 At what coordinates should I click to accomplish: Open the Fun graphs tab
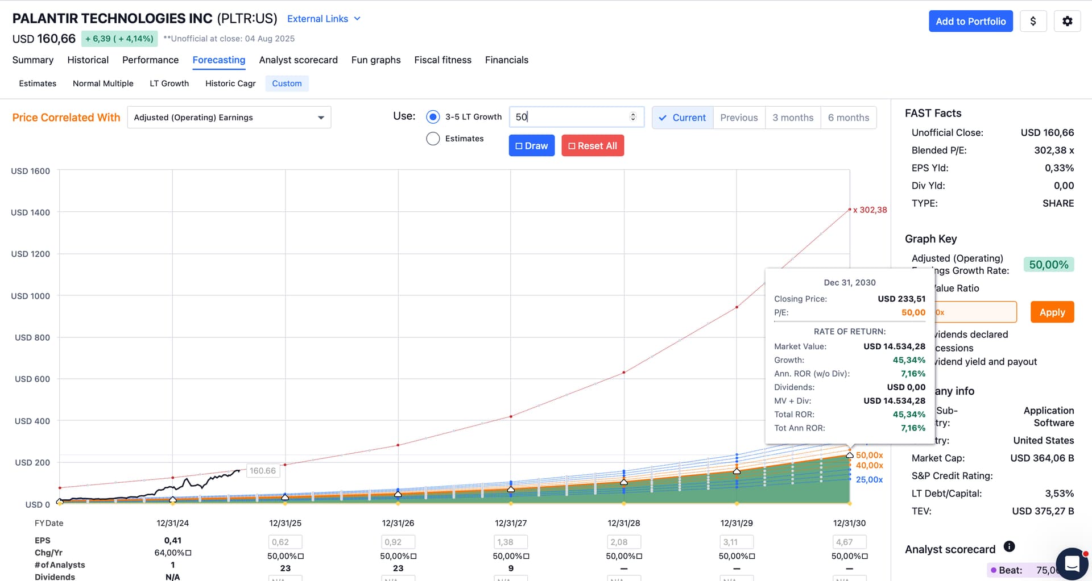376,60
